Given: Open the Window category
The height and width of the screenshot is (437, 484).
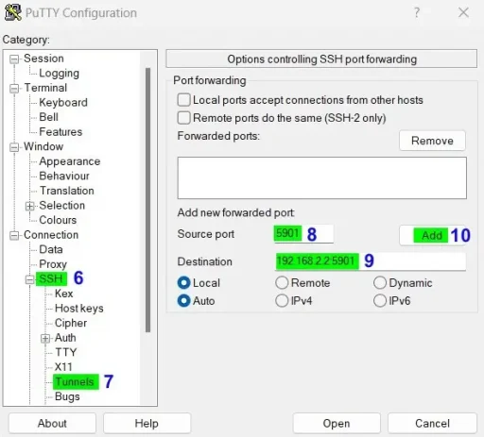Looking at the screenshot, I should pos(43,146).
